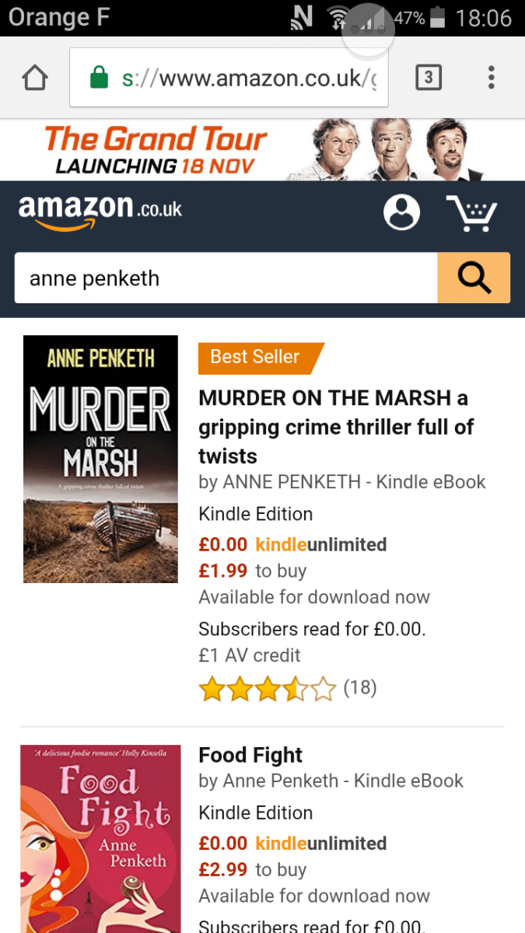
Task: Open the Food Fight book cover
Action: [100, 838]
